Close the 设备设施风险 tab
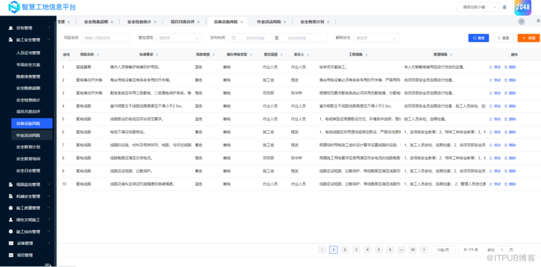 pyautogui.click(x=242, y=21)
